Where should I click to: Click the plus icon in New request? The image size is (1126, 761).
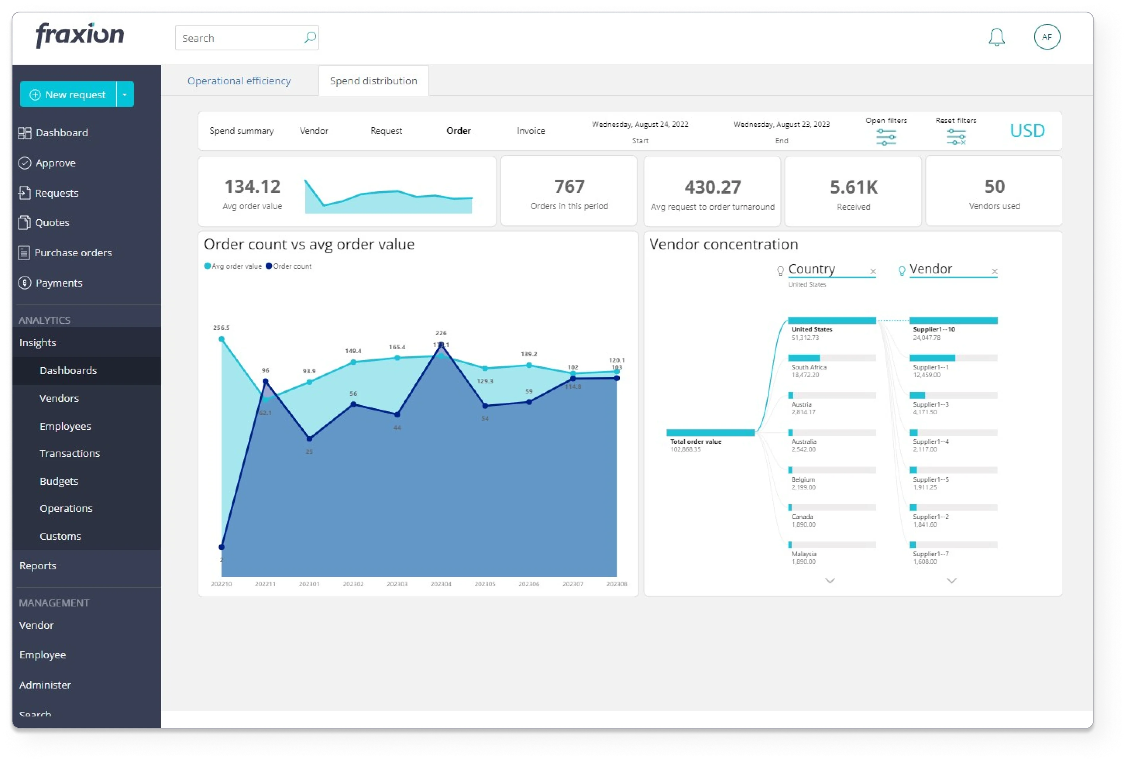35,94
